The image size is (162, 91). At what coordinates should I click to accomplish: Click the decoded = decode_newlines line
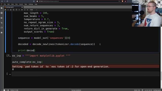pyautogui.click(x=56, y=44)
